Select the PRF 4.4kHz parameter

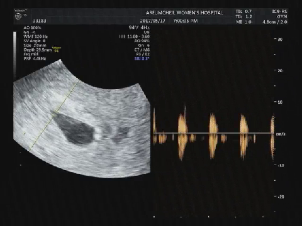(x=35, y=58)
